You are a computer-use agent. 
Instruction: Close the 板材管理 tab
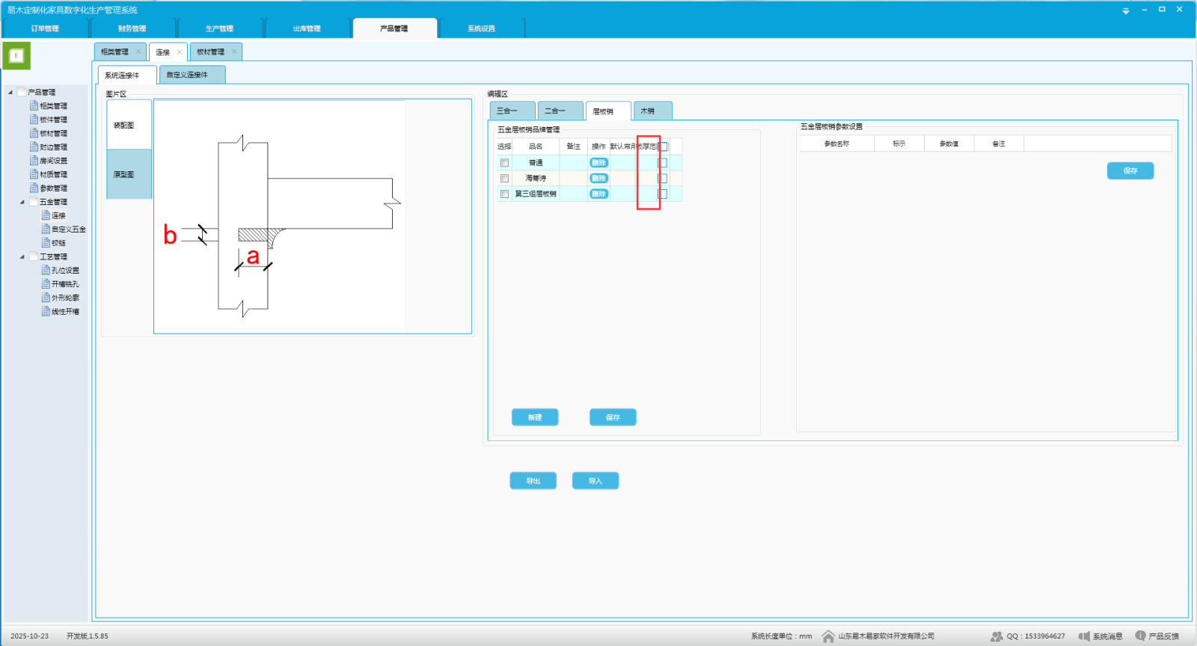(234, 52)
